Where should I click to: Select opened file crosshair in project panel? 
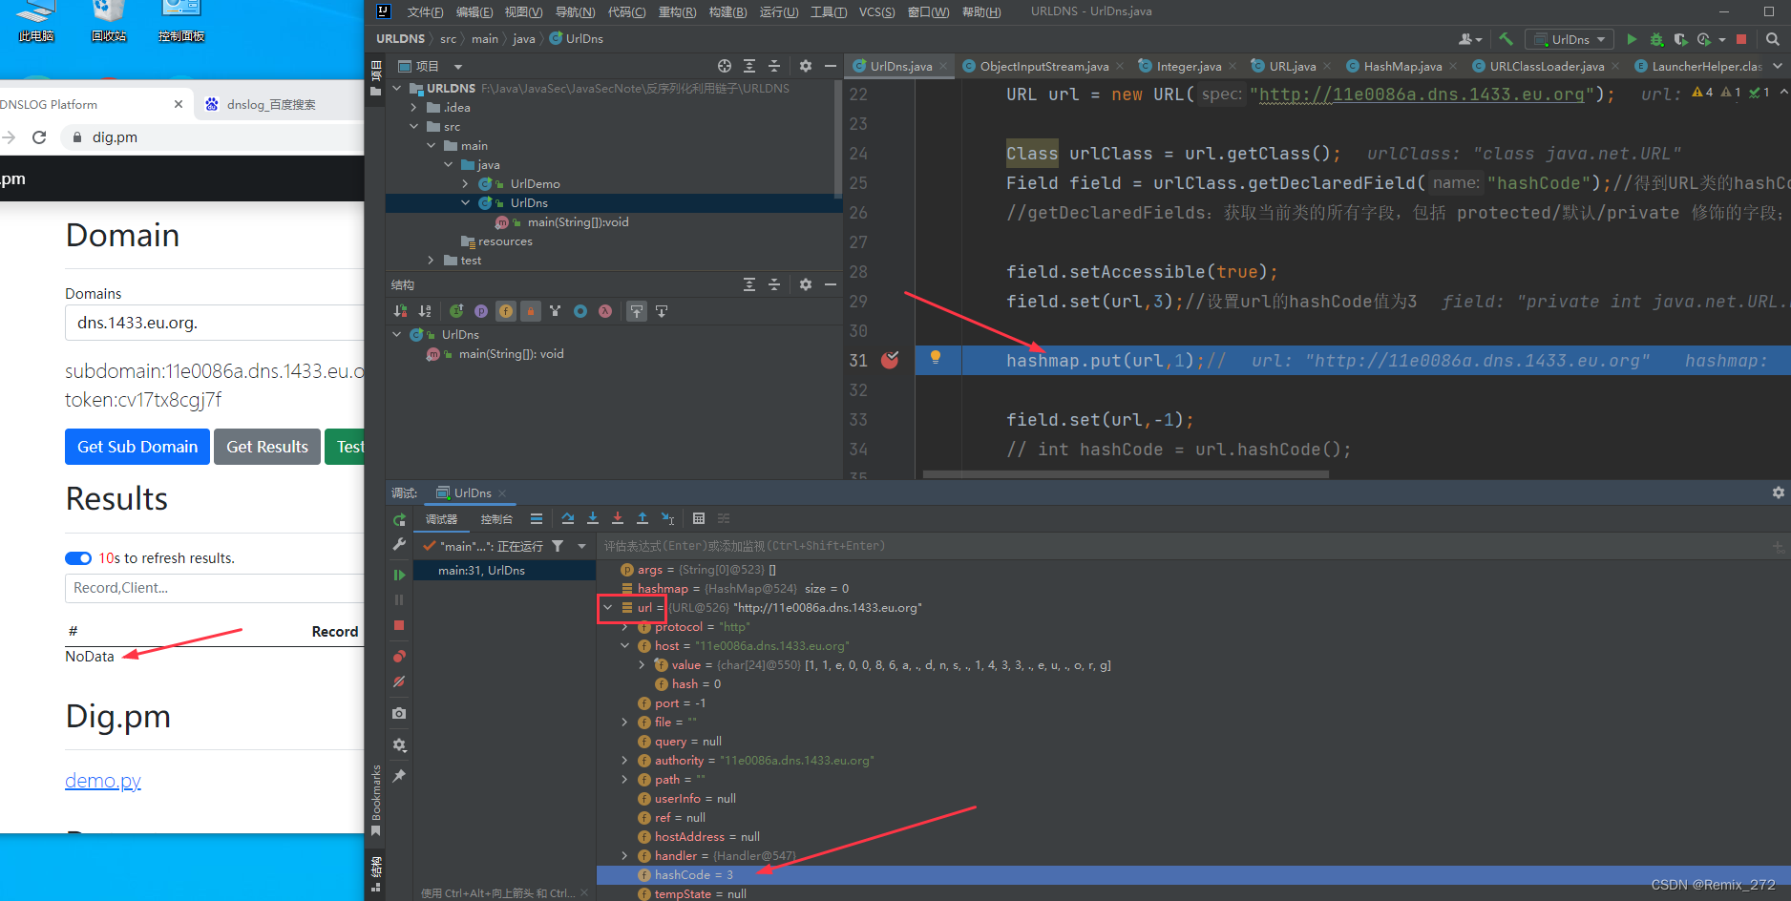point(725,66)
